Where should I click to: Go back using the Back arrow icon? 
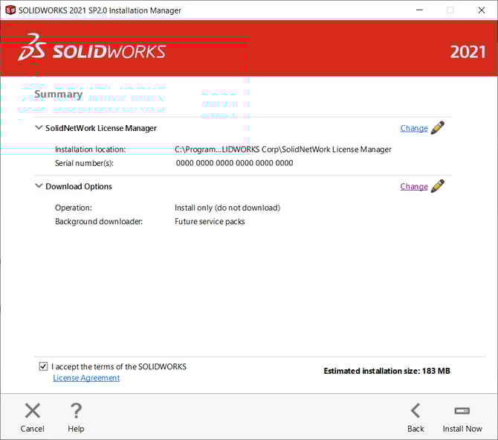click(415, 411)
